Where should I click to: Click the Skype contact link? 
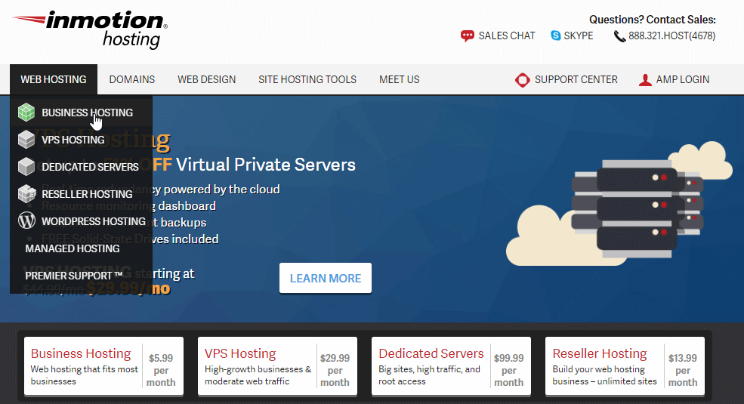(579, 36)
